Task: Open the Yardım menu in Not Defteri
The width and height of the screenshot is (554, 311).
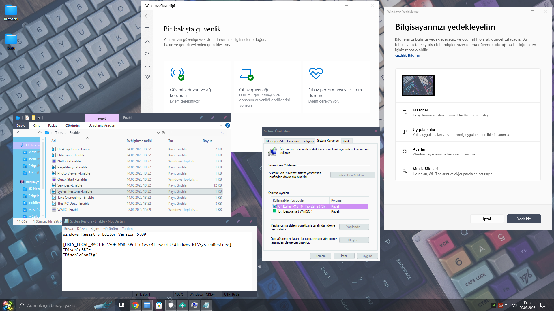Action: tap(127, 229)
